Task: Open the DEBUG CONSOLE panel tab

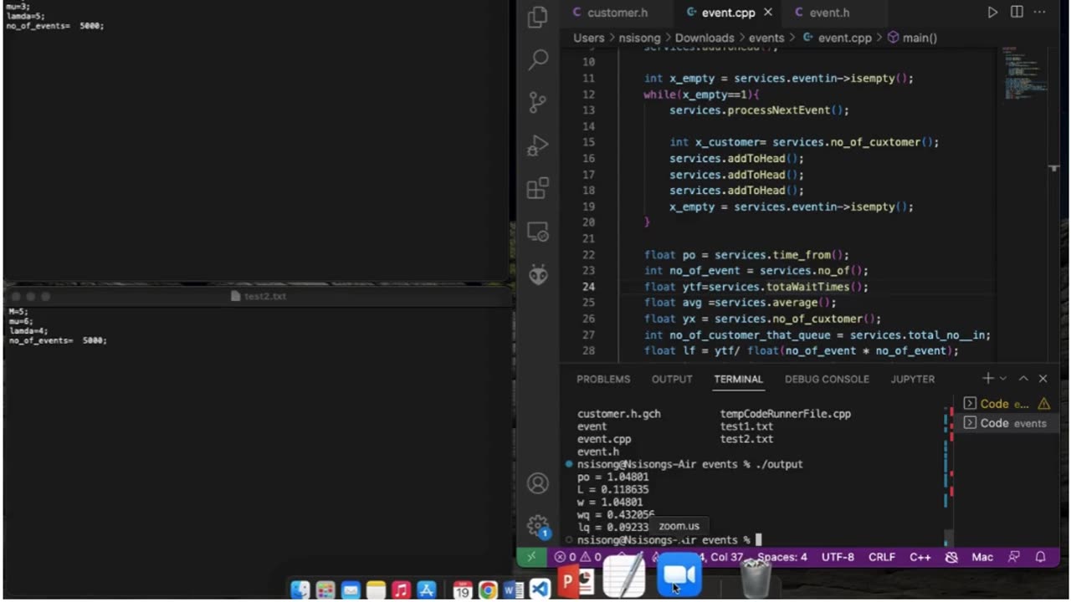Action: click(x=827, y=379)
